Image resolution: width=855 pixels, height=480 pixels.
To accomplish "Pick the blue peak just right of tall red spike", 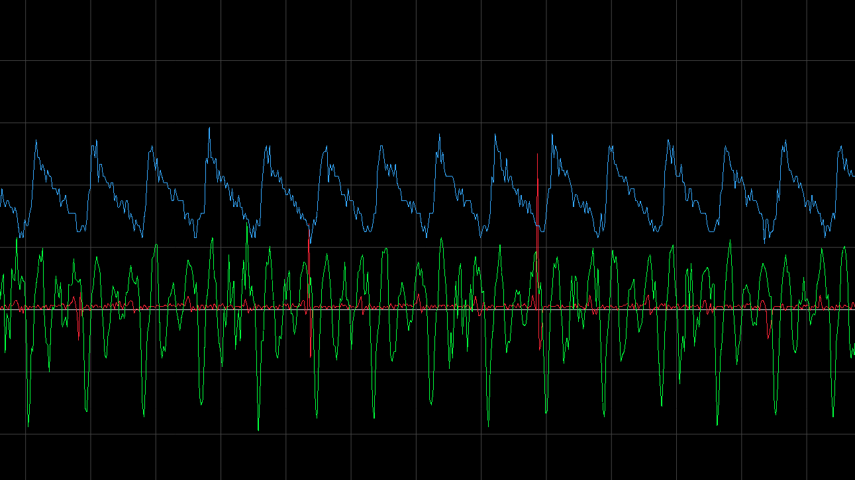I will pyautogui.click(x=552, y=135).
